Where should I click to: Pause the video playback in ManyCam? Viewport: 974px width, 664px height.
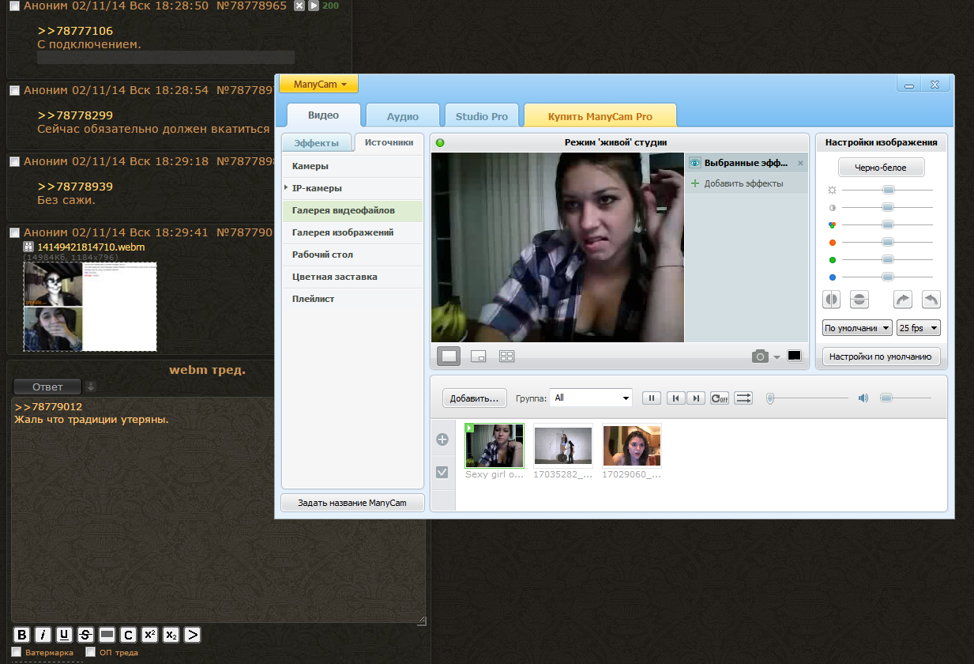[651, 398]
